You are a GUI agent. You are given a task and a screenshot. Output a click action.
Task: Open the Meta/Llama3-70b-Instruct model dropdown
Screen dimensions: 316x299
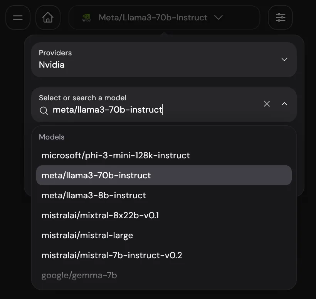(219, 17)
